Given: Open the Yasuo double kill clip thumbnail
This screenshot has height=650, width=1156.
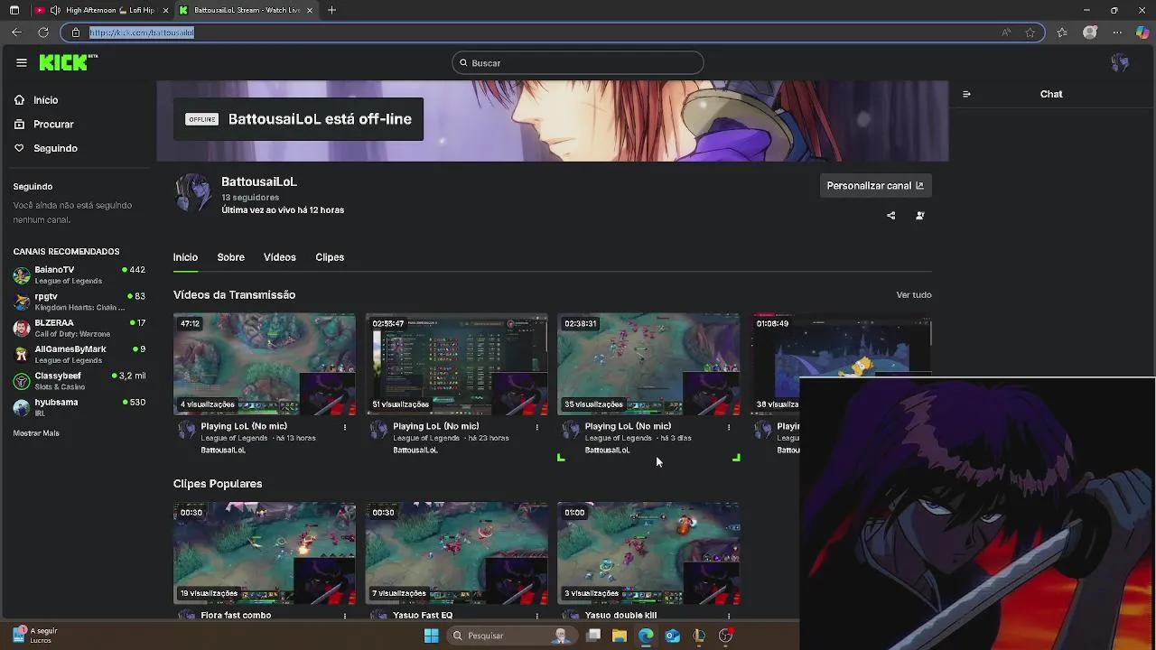Looking at the screenshot, I should coord(648,553).
